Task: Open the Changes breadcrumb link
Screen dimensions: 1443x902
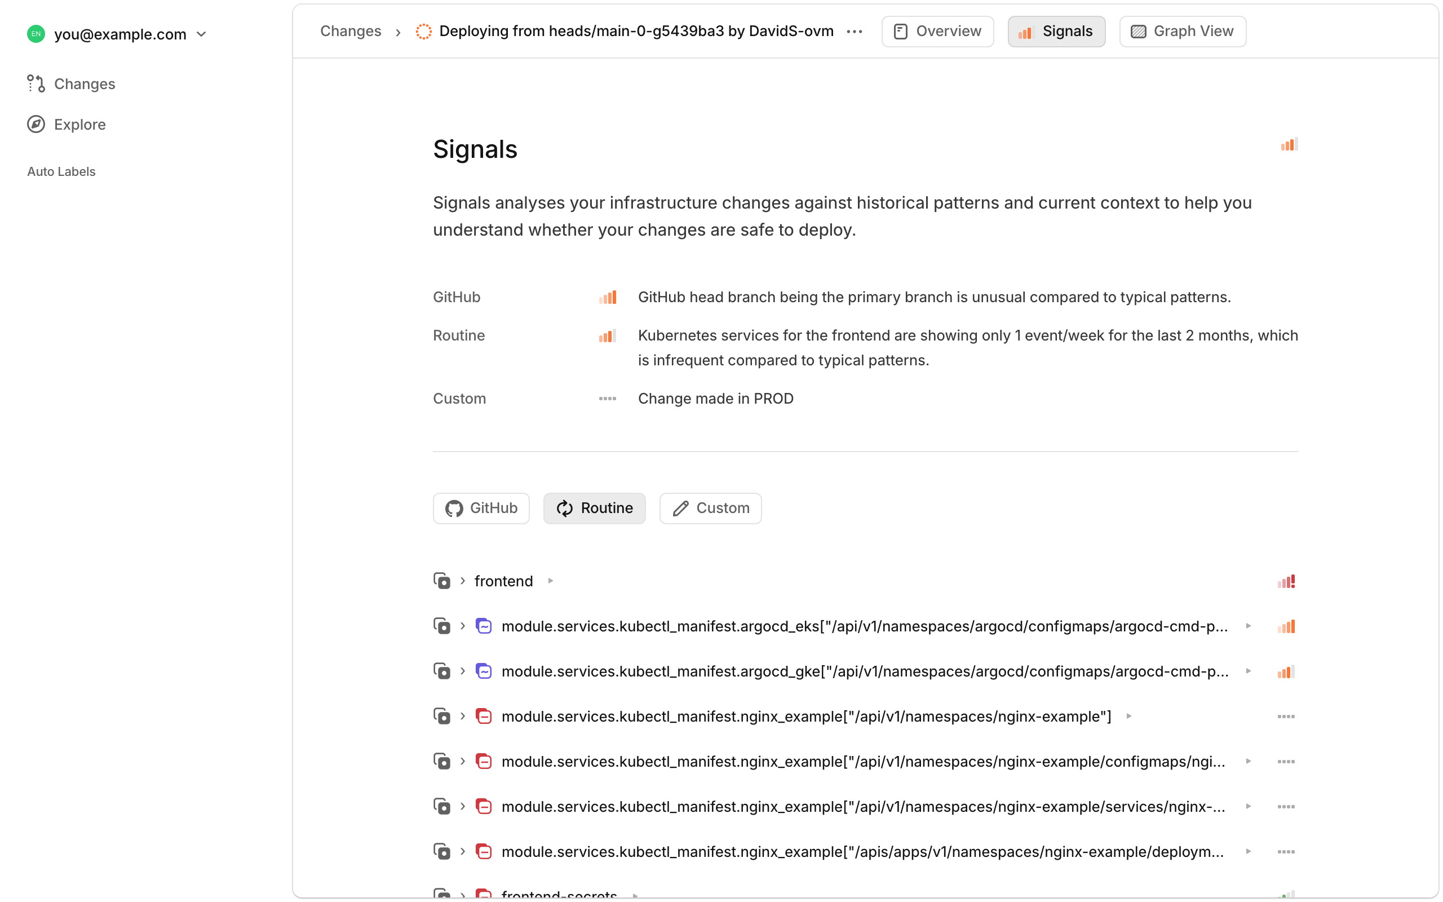Action: (351, 31)
